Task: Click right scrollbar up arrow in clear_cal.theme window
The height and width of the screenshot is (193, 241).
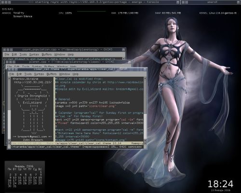Action: (145, 78)
